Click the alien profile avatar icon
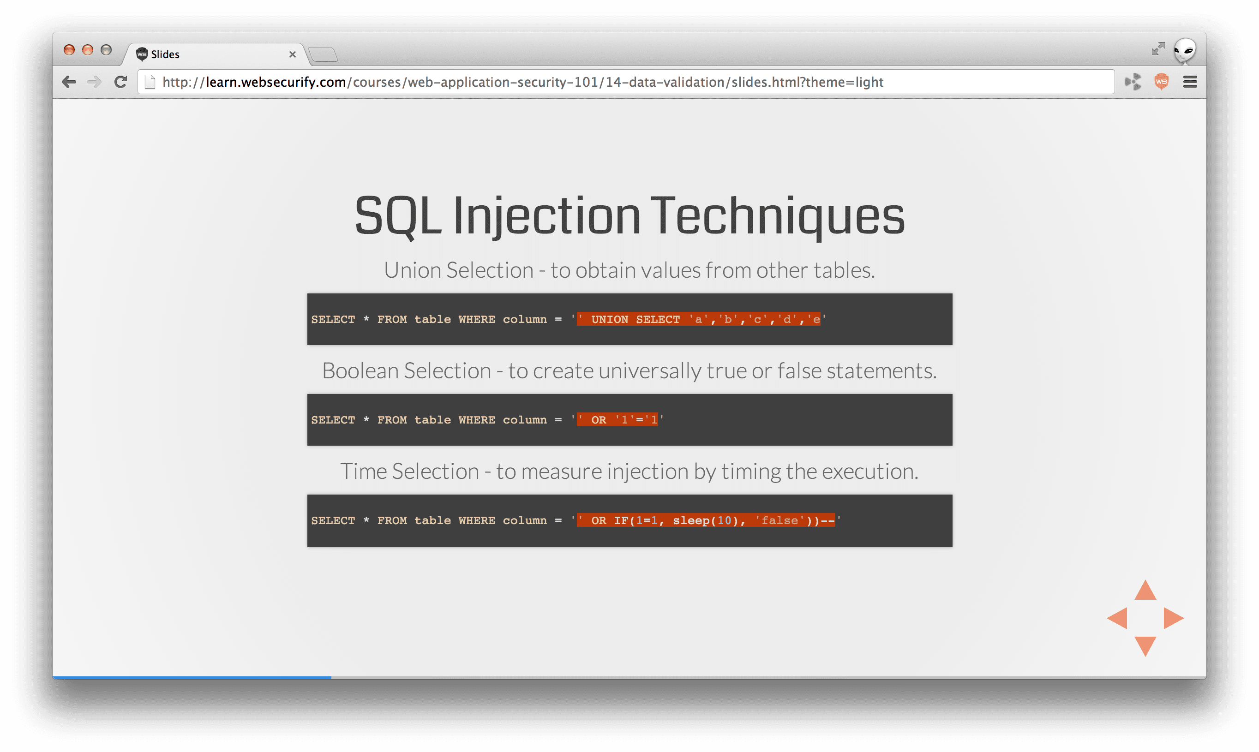Viewport: 1259px width, 752px height. 1185,51
